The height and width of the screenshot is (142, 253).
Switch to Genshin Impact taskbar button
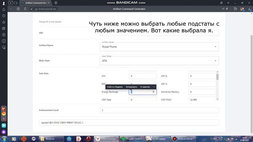157,139
